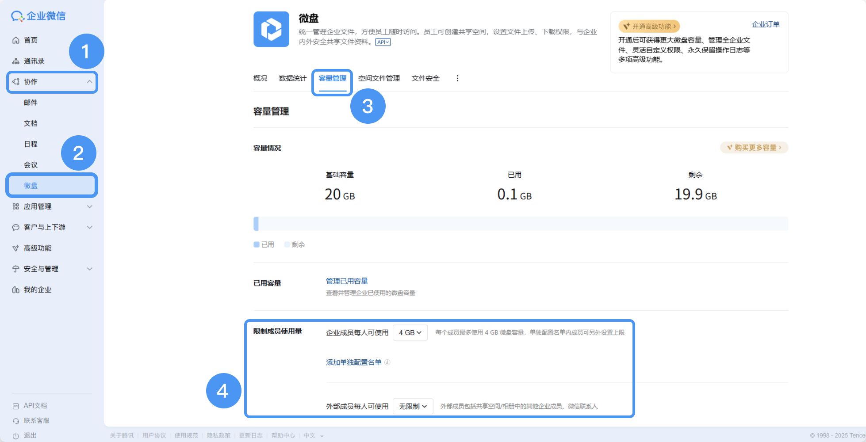Open the 隐私政策 footer link
This screenshot has height=442, width=866.
(x=218, y=435)
